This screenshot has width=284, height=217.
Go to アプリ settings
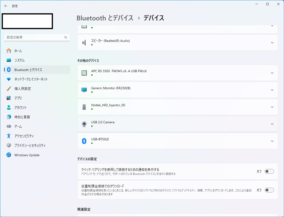click(x=37, y=98)
